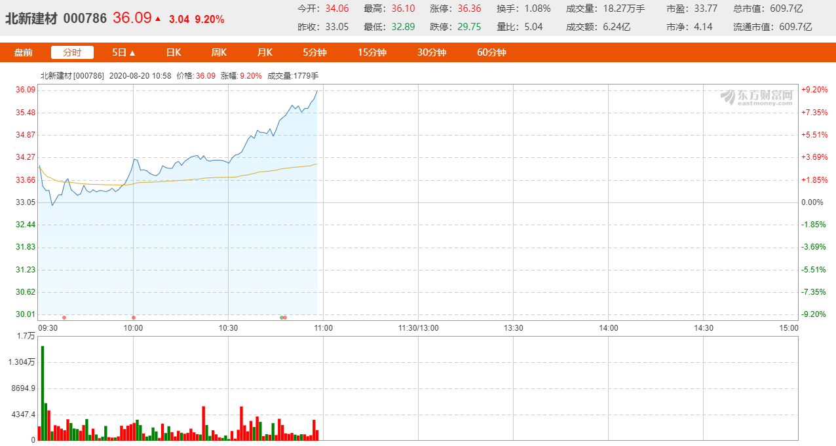Click the 0.00% percent axis label
This screenshot has height=446, width=836.
pos(812,202)
